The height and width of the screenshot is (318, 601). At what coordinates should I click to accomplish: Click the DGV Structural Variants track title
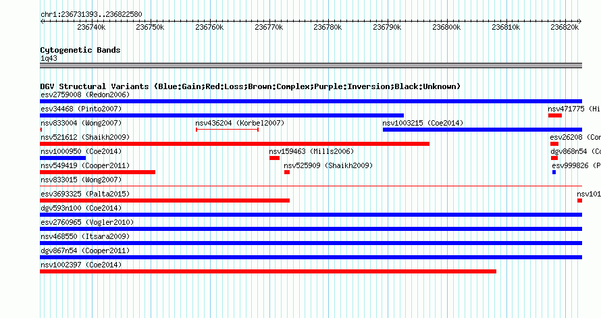point(251,86)
